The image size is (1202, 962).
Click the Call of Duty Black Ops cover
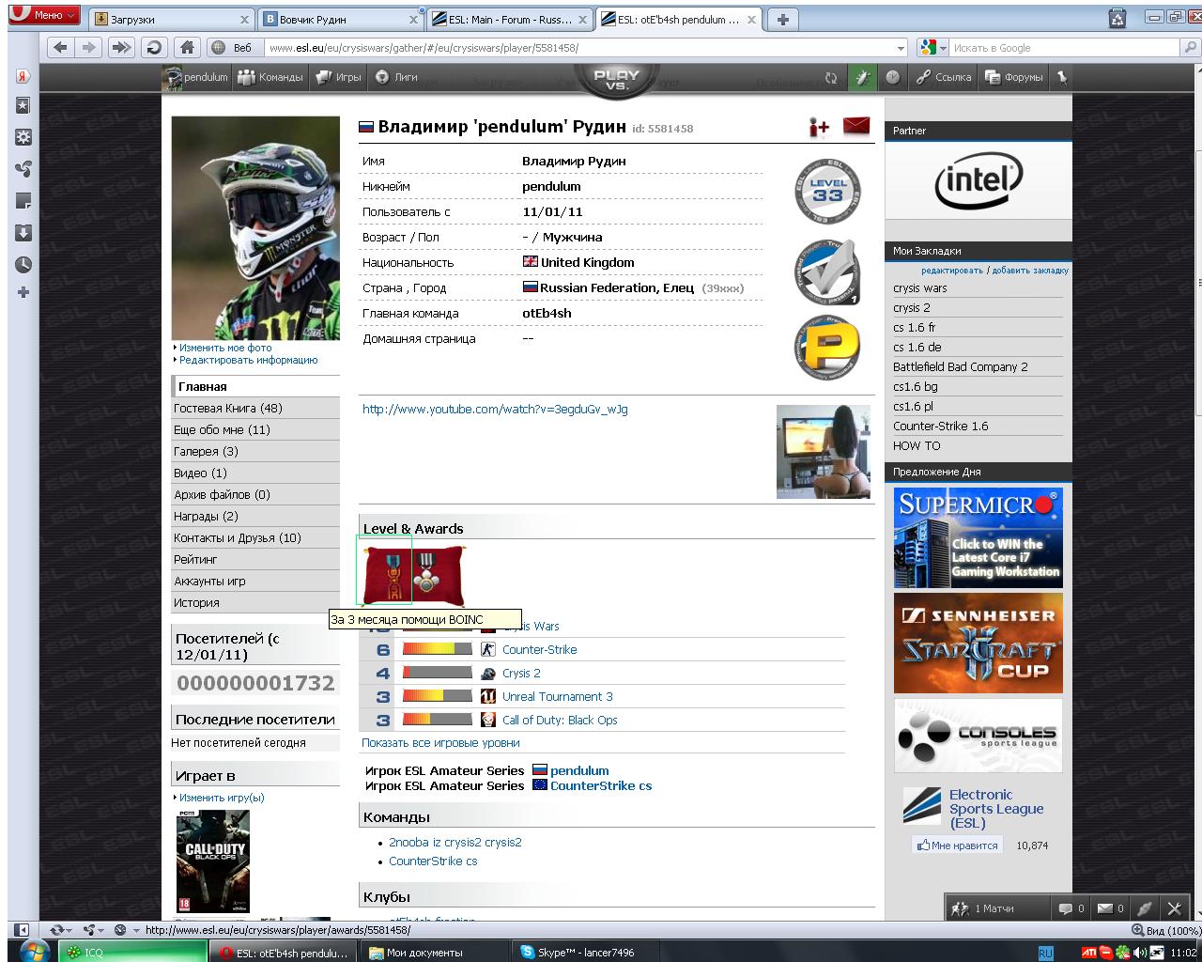[213, 861]
